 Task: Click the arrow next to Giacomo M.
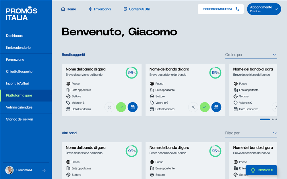(44, 170)
